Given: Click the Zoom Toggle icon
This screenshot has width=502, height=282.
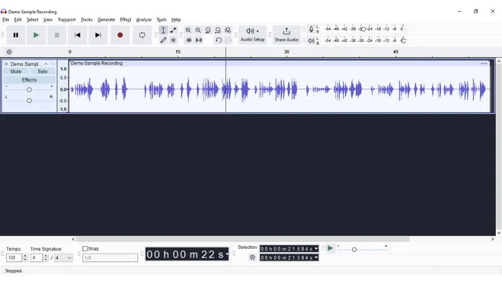Looking at the screenshot, I should pyautogui.click(x=228, y=30).
